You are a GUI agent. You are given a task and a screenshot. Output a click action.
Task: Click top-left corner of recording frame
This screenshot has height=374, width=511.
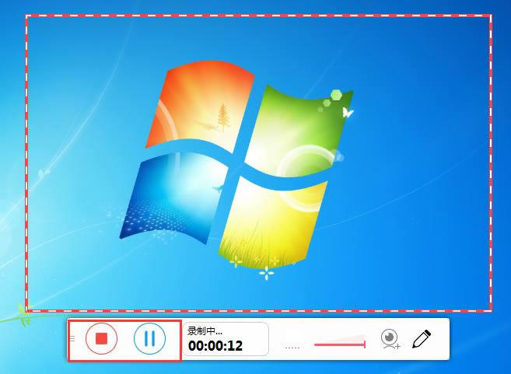(26, 16)
